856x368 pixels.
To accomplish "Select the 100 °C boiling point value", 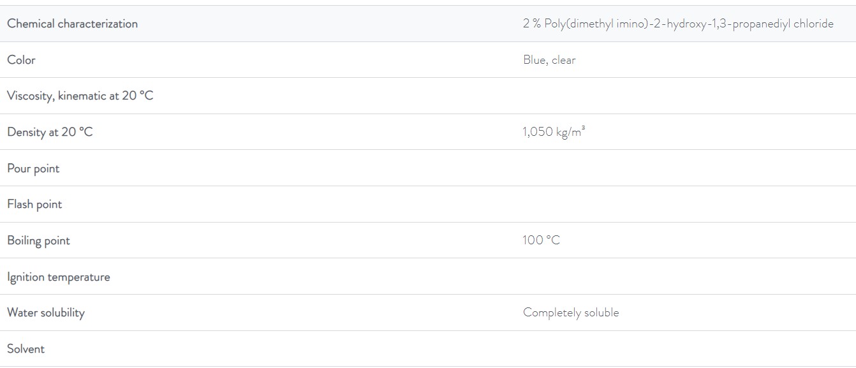I will 541,240.
